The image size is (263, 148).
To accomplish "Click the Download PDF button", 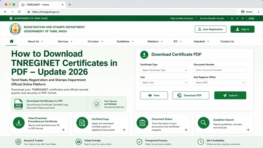I will (191, 95).
